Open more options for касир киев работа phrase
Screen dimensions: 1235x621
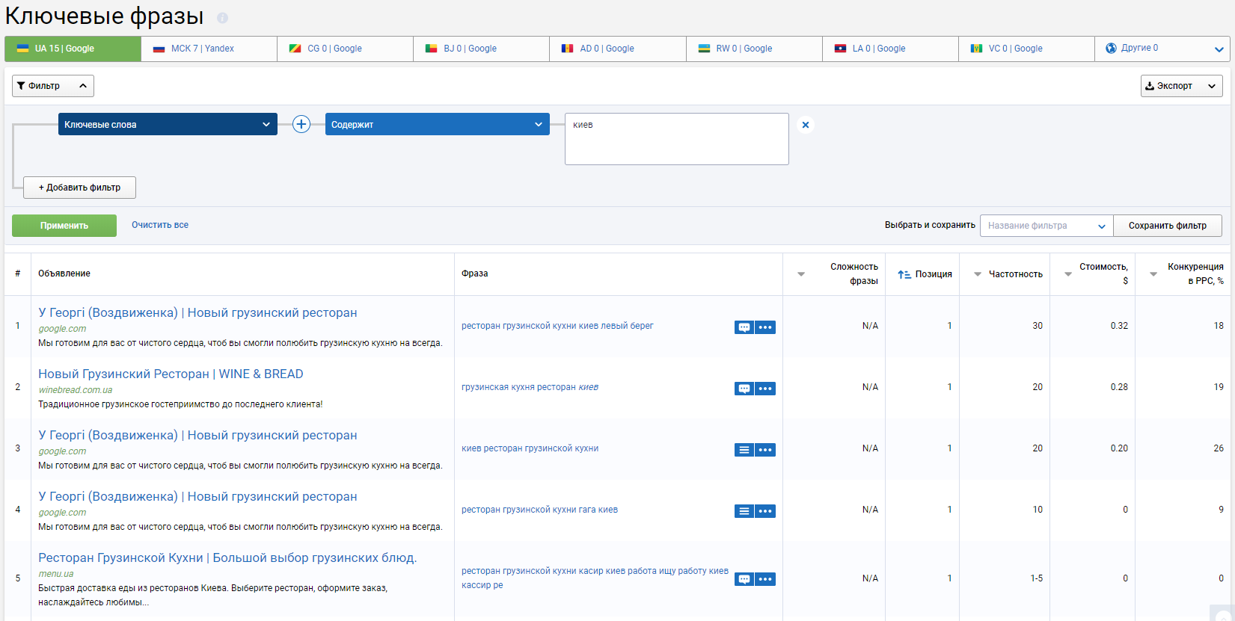[765, 579]
